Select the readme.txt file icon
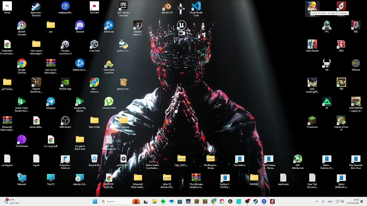367x206 pixels. point(283,180)
